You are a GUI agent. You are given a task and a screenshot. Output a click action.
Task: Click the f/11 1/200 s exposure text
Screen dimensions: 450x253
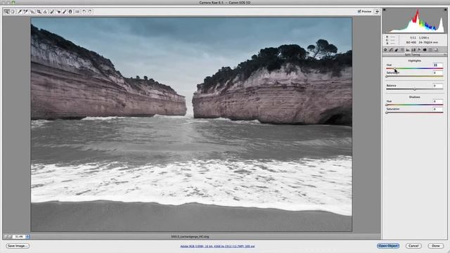419,37
